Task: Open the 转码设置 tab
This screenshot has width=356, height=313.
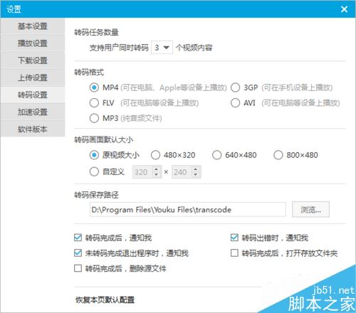Action: 33,95
